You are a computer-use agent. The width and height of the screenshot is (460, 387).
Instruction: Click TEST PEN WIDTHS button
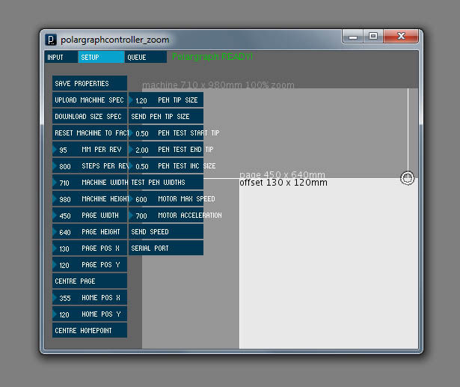[x=166, y=183]
